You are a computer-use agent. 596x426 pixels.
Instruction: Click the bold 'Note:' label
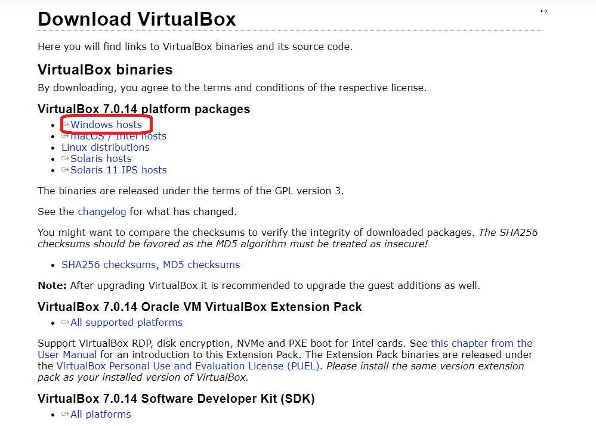pyautogui.click(x=52, y=285)
